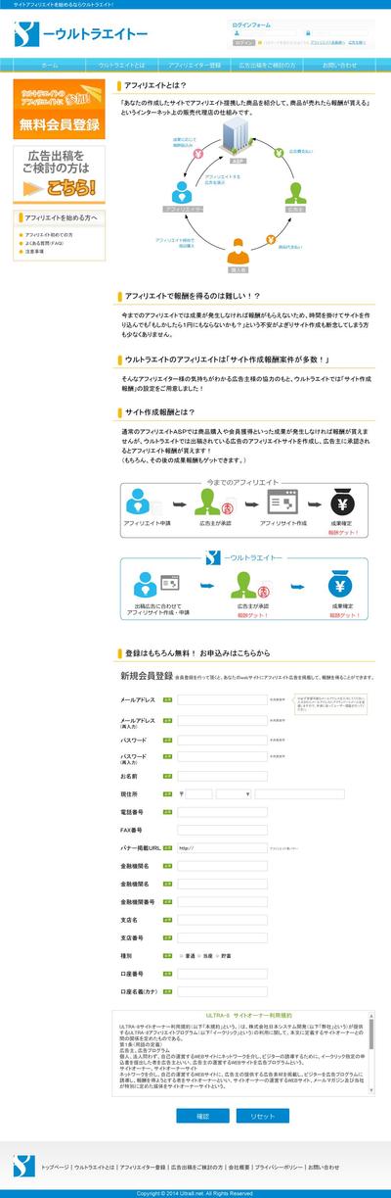Click the 無料会員登録 orange banner
This screenshot has width=391, height=1198.
click(59, 110)
